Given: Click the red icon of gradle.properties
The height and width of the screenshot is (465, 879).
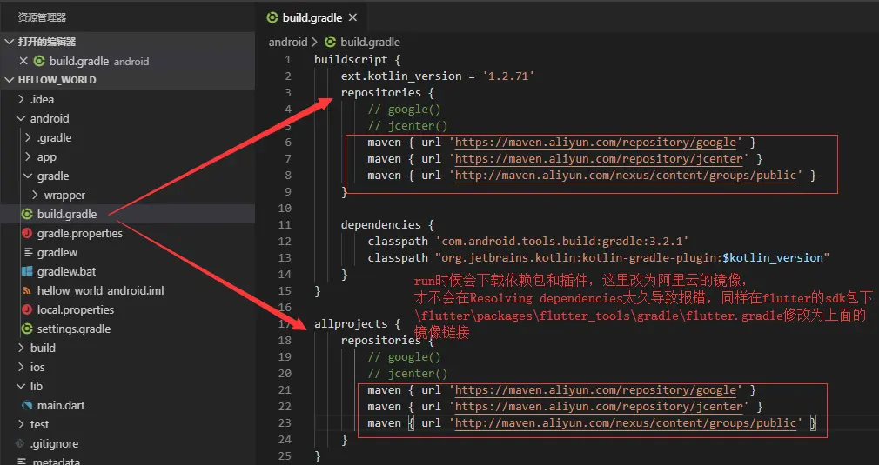Looking at the screenshot, I should click(27, 233).
